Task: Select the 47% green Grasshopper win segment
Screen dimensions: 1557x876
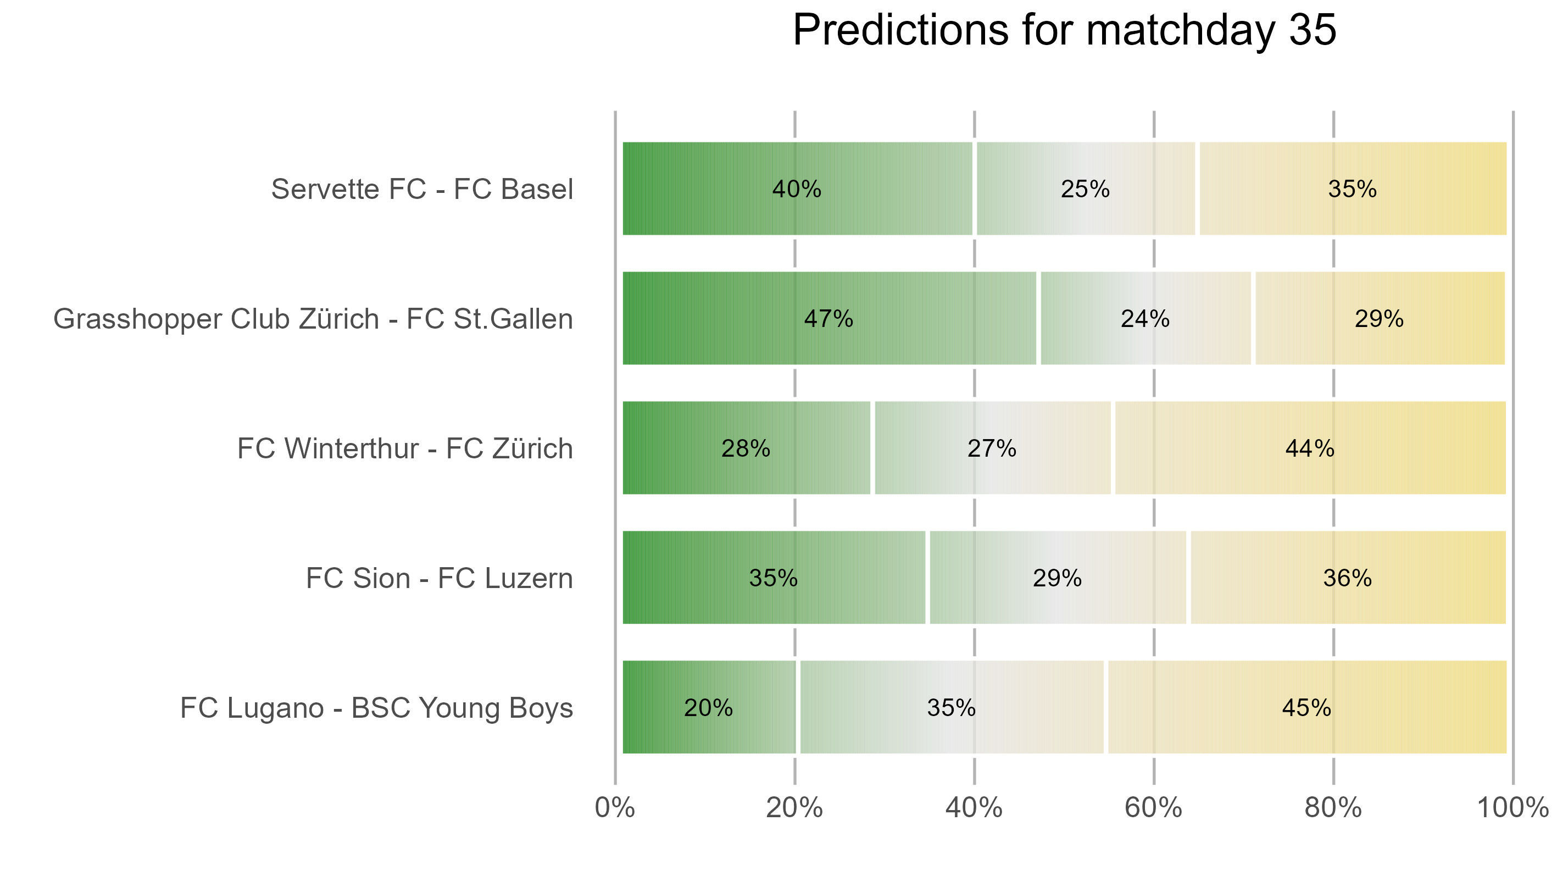Action: click(x=828, y=319)
